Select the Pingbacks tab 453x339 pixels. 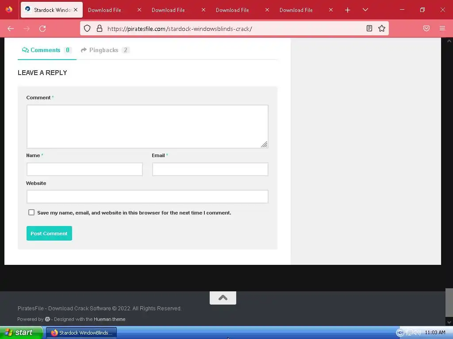click(105, 50)
